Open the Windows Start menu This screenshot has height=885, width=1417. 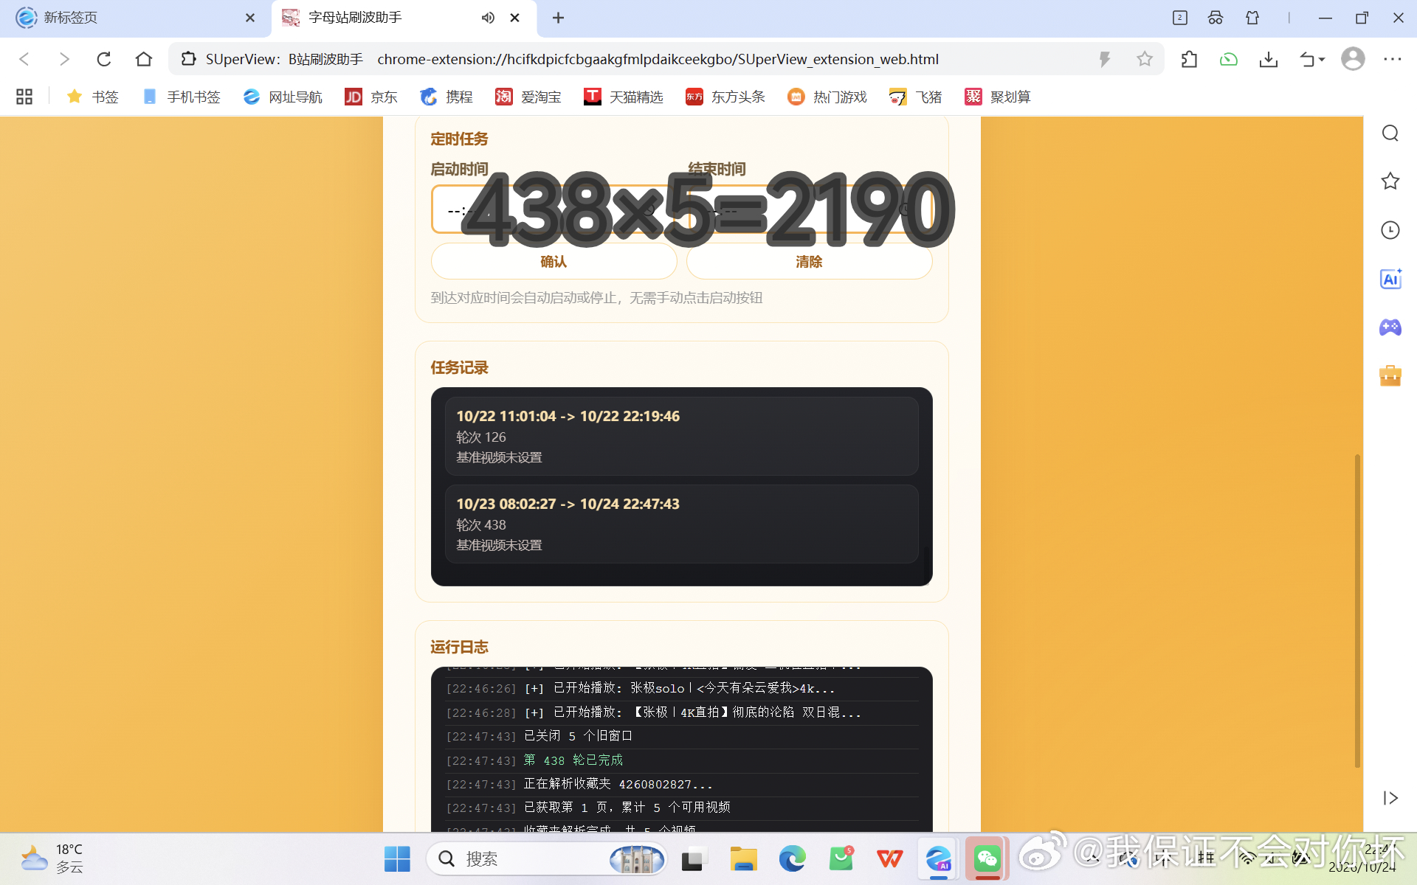click(x=397, y=859)
